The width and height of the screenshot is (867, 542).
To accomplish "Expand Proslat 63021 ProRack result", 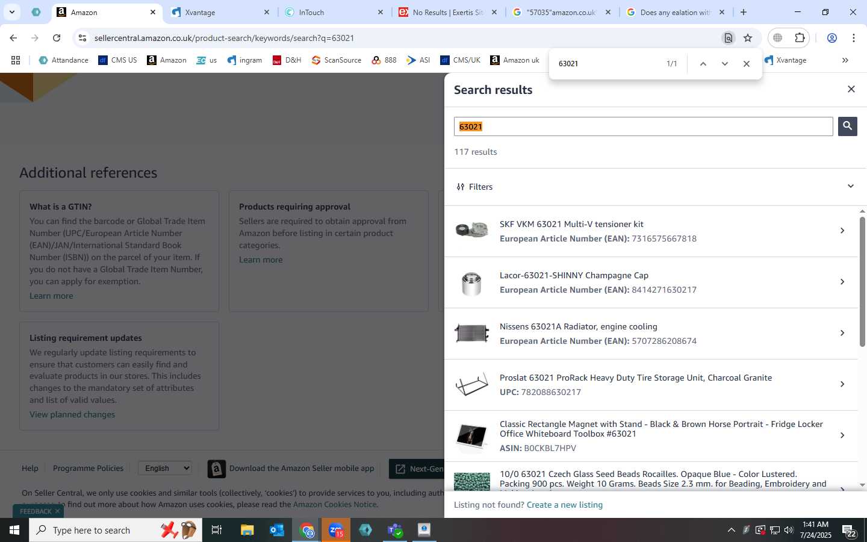I will [x=842, y=384].
